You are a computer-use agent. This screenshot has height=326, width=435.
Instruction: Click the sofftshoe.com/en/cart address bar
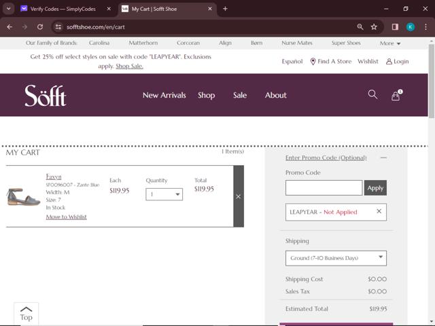point(95,27)
